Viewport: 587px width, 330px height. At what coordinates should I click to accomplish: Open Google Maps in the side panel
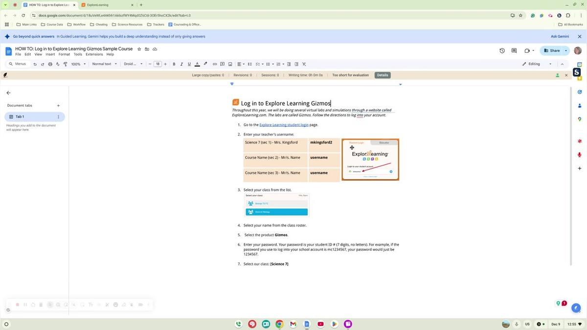[x=579, y=119]
